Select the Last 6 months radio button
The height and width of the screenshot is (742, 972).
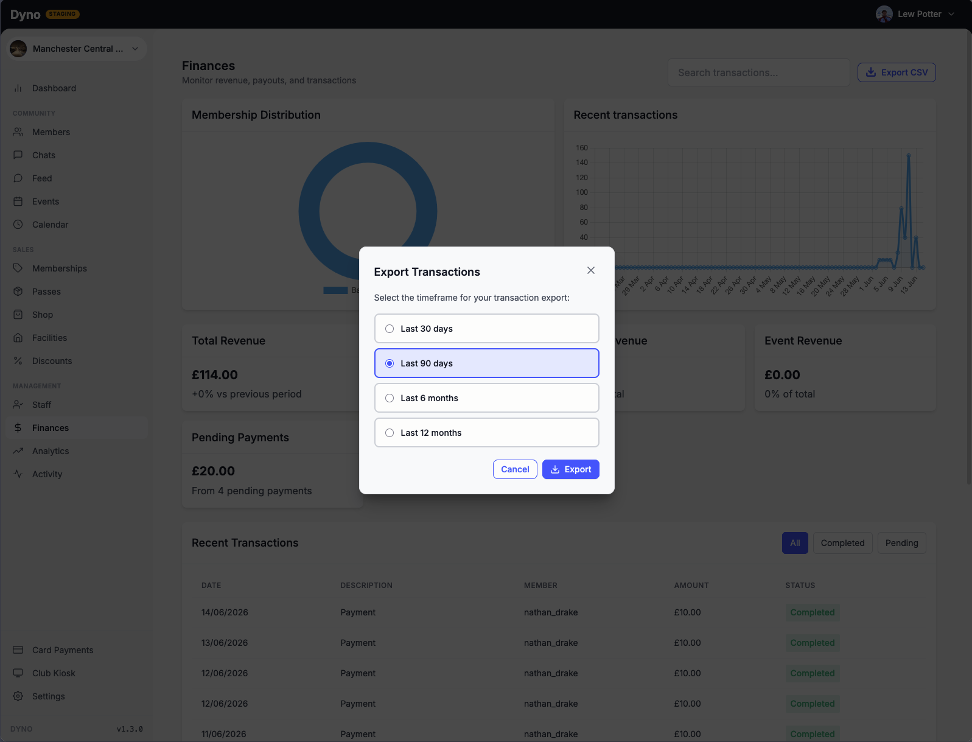[390, 398]
